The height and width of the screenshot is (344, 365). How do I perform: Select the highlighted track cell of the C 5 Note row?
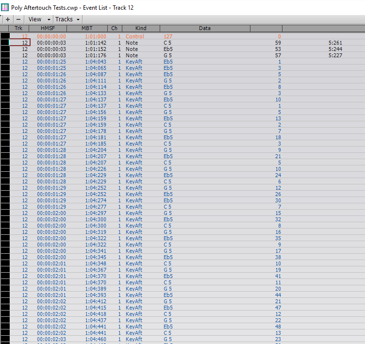(19, 43)
